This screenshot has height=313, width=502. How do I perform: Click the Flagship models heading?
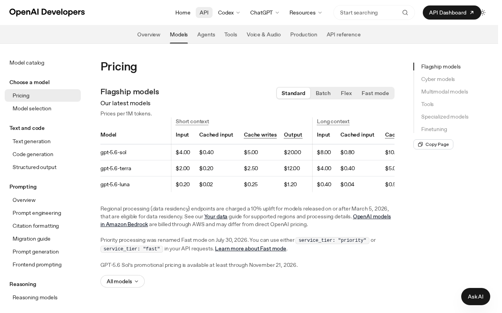pos(130,92)
